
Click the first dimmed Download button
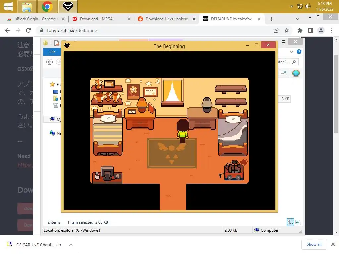tap(25, 208)
